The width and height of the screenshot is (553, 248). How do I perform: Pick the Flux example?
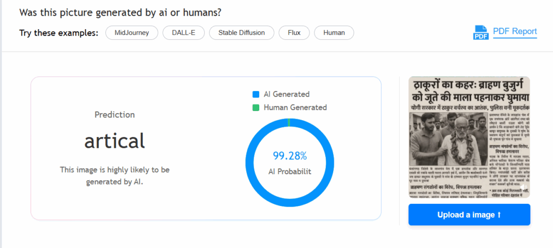tap(294, 32)
